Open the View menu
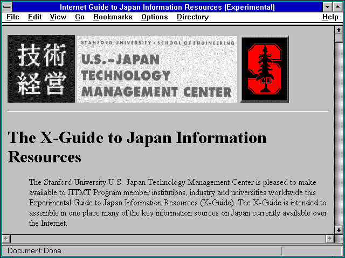Image resolution: width=345 pixels, height=258 pixels. click(x=58, y=17)
